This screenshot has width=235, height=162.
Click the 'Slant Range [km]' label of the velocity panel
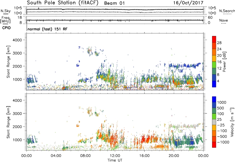click(8, 122)
